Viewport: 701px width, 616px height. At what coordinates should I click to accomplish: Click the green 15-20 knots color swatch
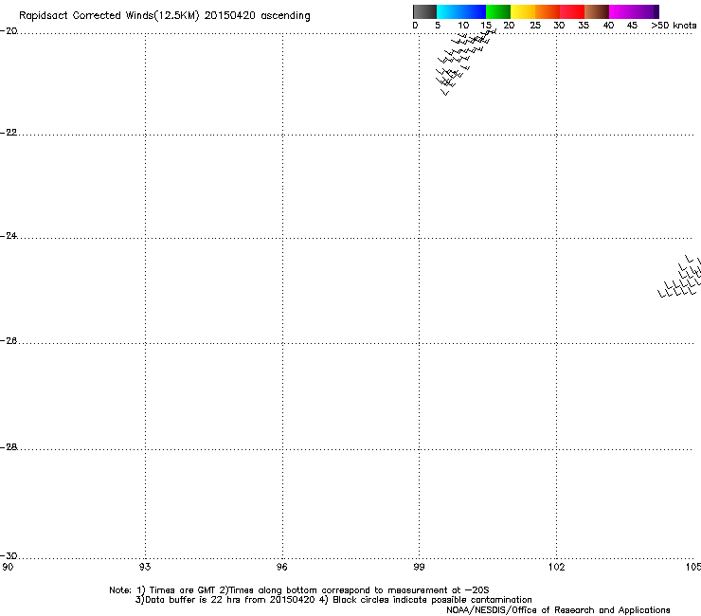(x=498, y=11)
